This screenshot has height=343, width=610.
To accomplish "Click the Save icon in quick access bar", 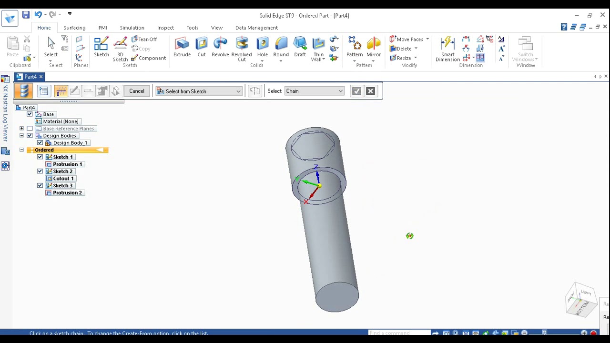I will 26,15.
